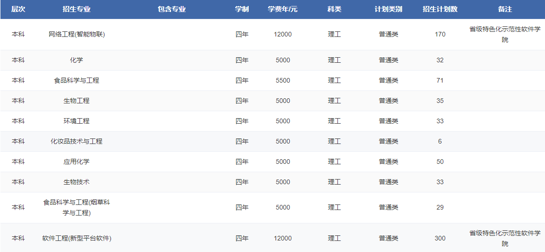Click enrollment plan number 300
This screenshot has height=252, width=545.
click(x=440, y=238)
